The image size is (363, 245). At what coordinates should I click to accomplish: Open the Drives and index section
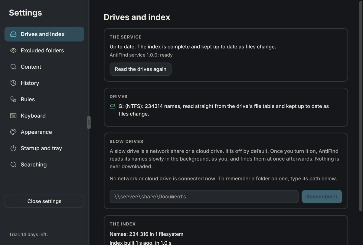coord(44,34)
